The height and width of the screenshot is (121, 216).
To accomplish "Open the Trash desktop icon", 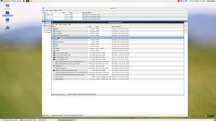I will coord(7,19).
